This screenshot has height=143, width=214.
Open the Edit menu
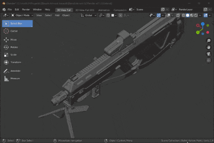[17, 10]
